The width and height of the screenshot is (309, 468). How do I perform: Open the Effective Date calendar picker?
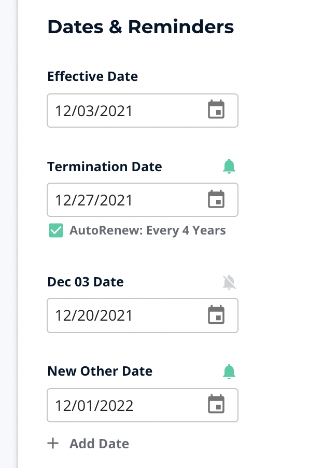pyautogui.click(x=216, y=109)
